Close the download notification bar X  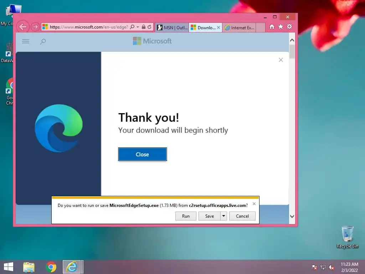tap(254, 204)
